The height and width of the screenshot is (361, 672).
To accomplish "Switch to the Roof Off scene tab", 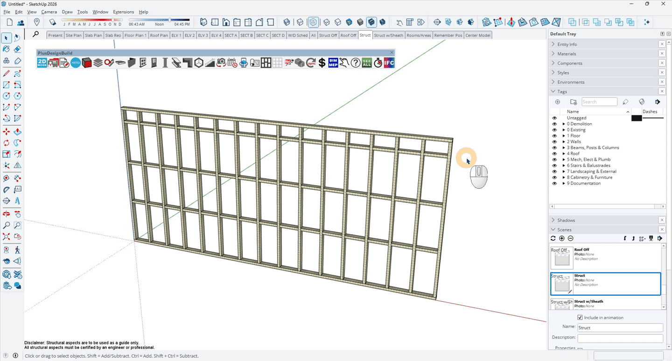I will point(348,35).
